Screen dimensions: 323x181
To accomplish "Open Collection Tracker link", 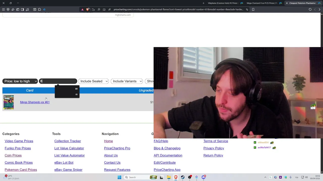I will coord(68,141).
